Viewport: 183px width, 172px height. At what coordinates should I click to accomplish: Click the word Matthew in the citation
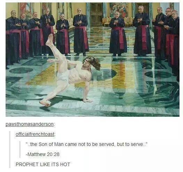tap(37, 154)
